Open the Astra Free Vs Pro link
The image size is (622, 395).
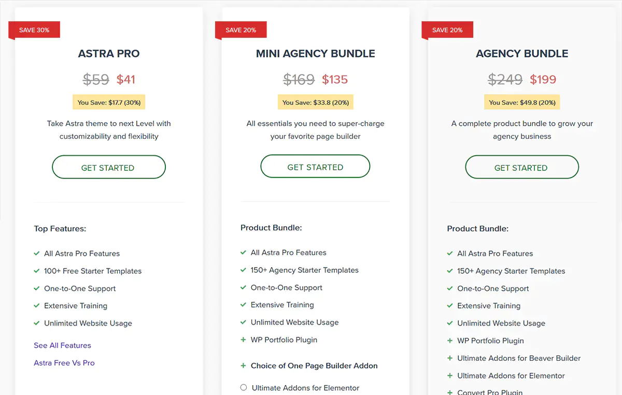click(64, 363)
